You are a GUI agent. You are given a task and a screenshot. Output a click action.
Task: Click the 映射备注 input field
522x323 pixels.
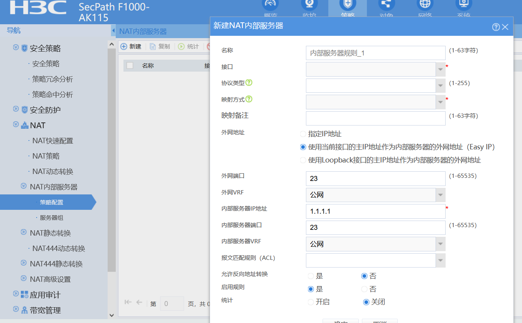[376, 119]
